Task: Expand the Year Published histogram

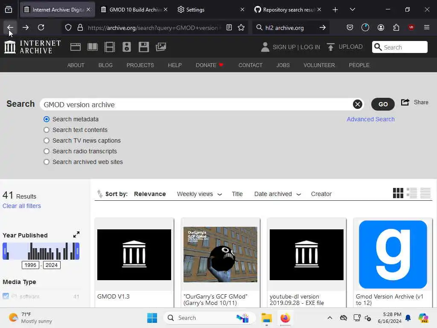Action: coord(76,234)
